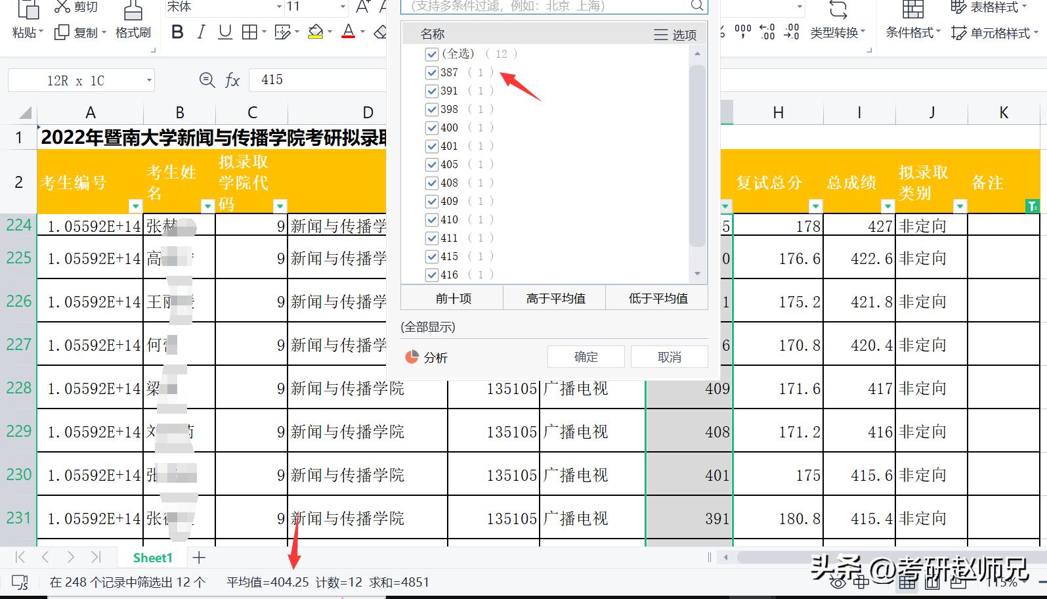The image size is (1047, 599).
Task: Open active filter button on 备注 column
Action: coord(1032,206)
